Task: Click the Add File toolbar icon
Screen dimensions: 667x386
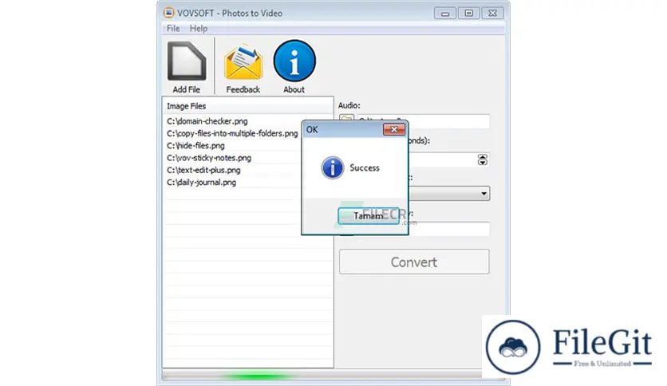Action: (x=187, y=67)
